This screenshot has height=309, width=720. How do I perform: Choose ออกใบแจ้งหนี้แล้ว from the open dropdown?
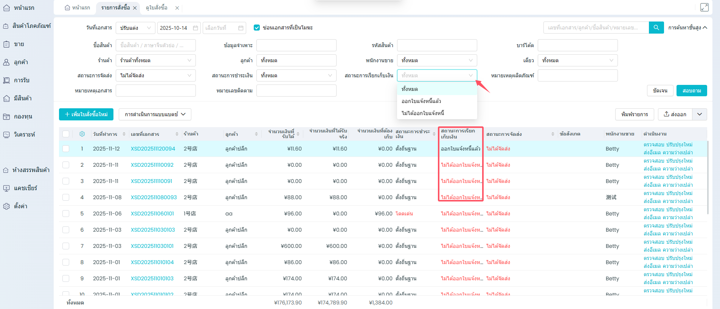pyautogui.click(x=421, y=101)
